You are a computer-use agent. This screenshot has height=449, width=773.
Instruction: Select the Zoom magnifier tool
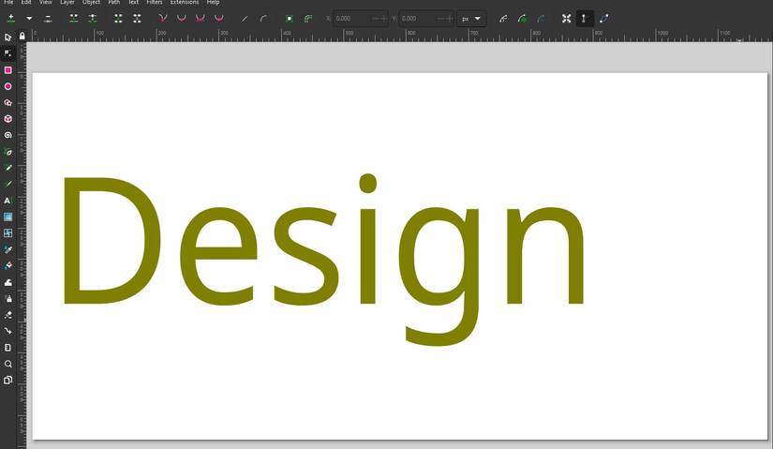pyautogui.click(x=7, y=364)
